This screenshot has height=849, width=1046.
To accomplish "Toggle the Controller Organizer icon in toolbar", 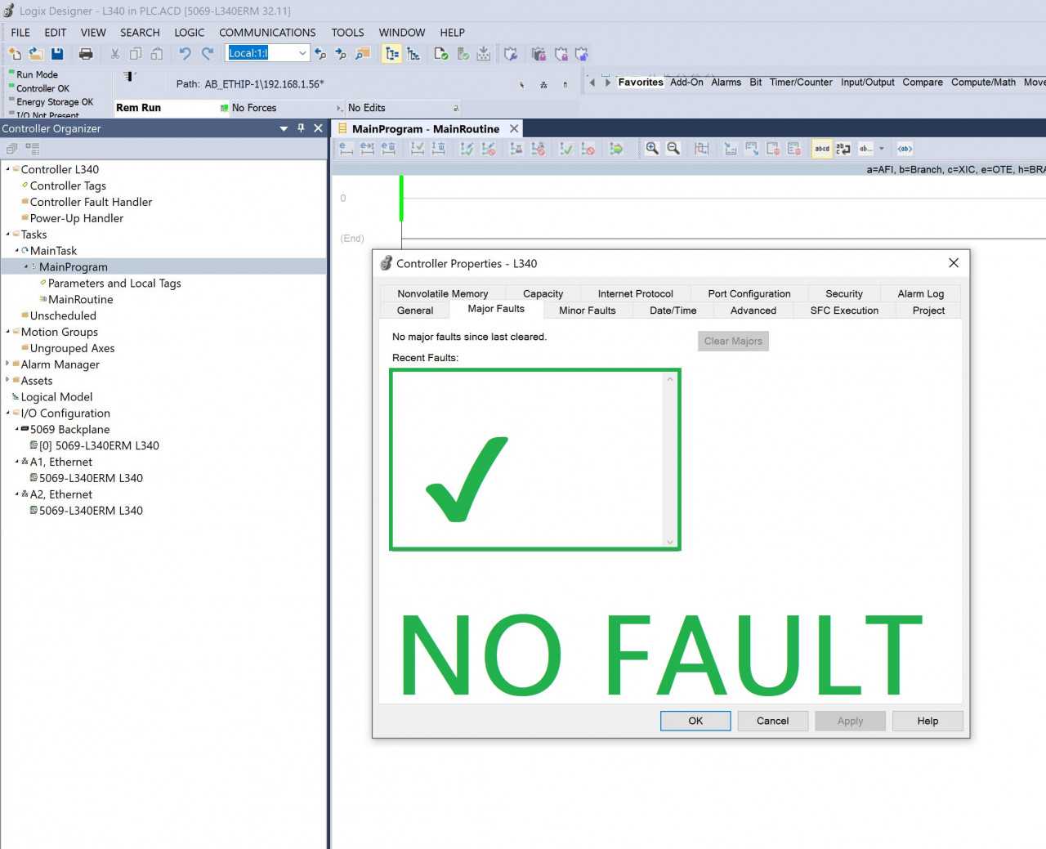I will (392, 54).
